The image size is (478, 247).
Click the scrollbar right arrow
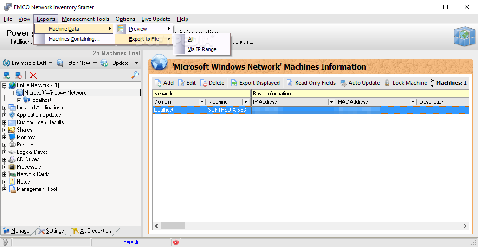click(x=465, y=226)
